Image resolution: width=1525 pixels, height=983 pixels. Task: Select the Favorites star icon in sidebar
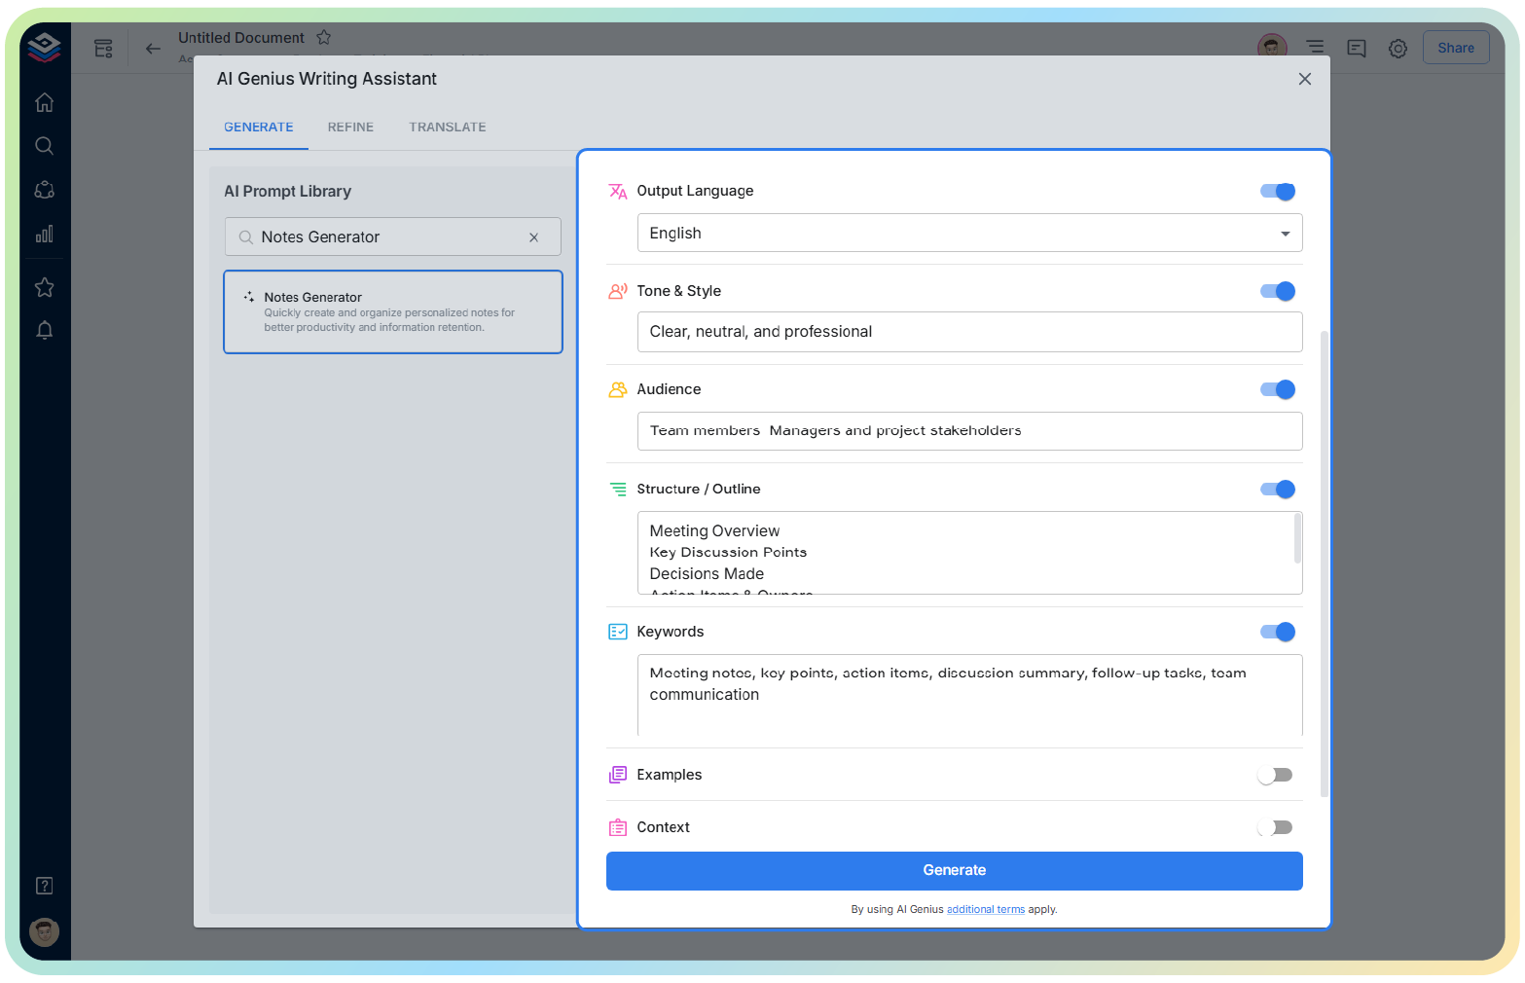(x=44, y=286)
